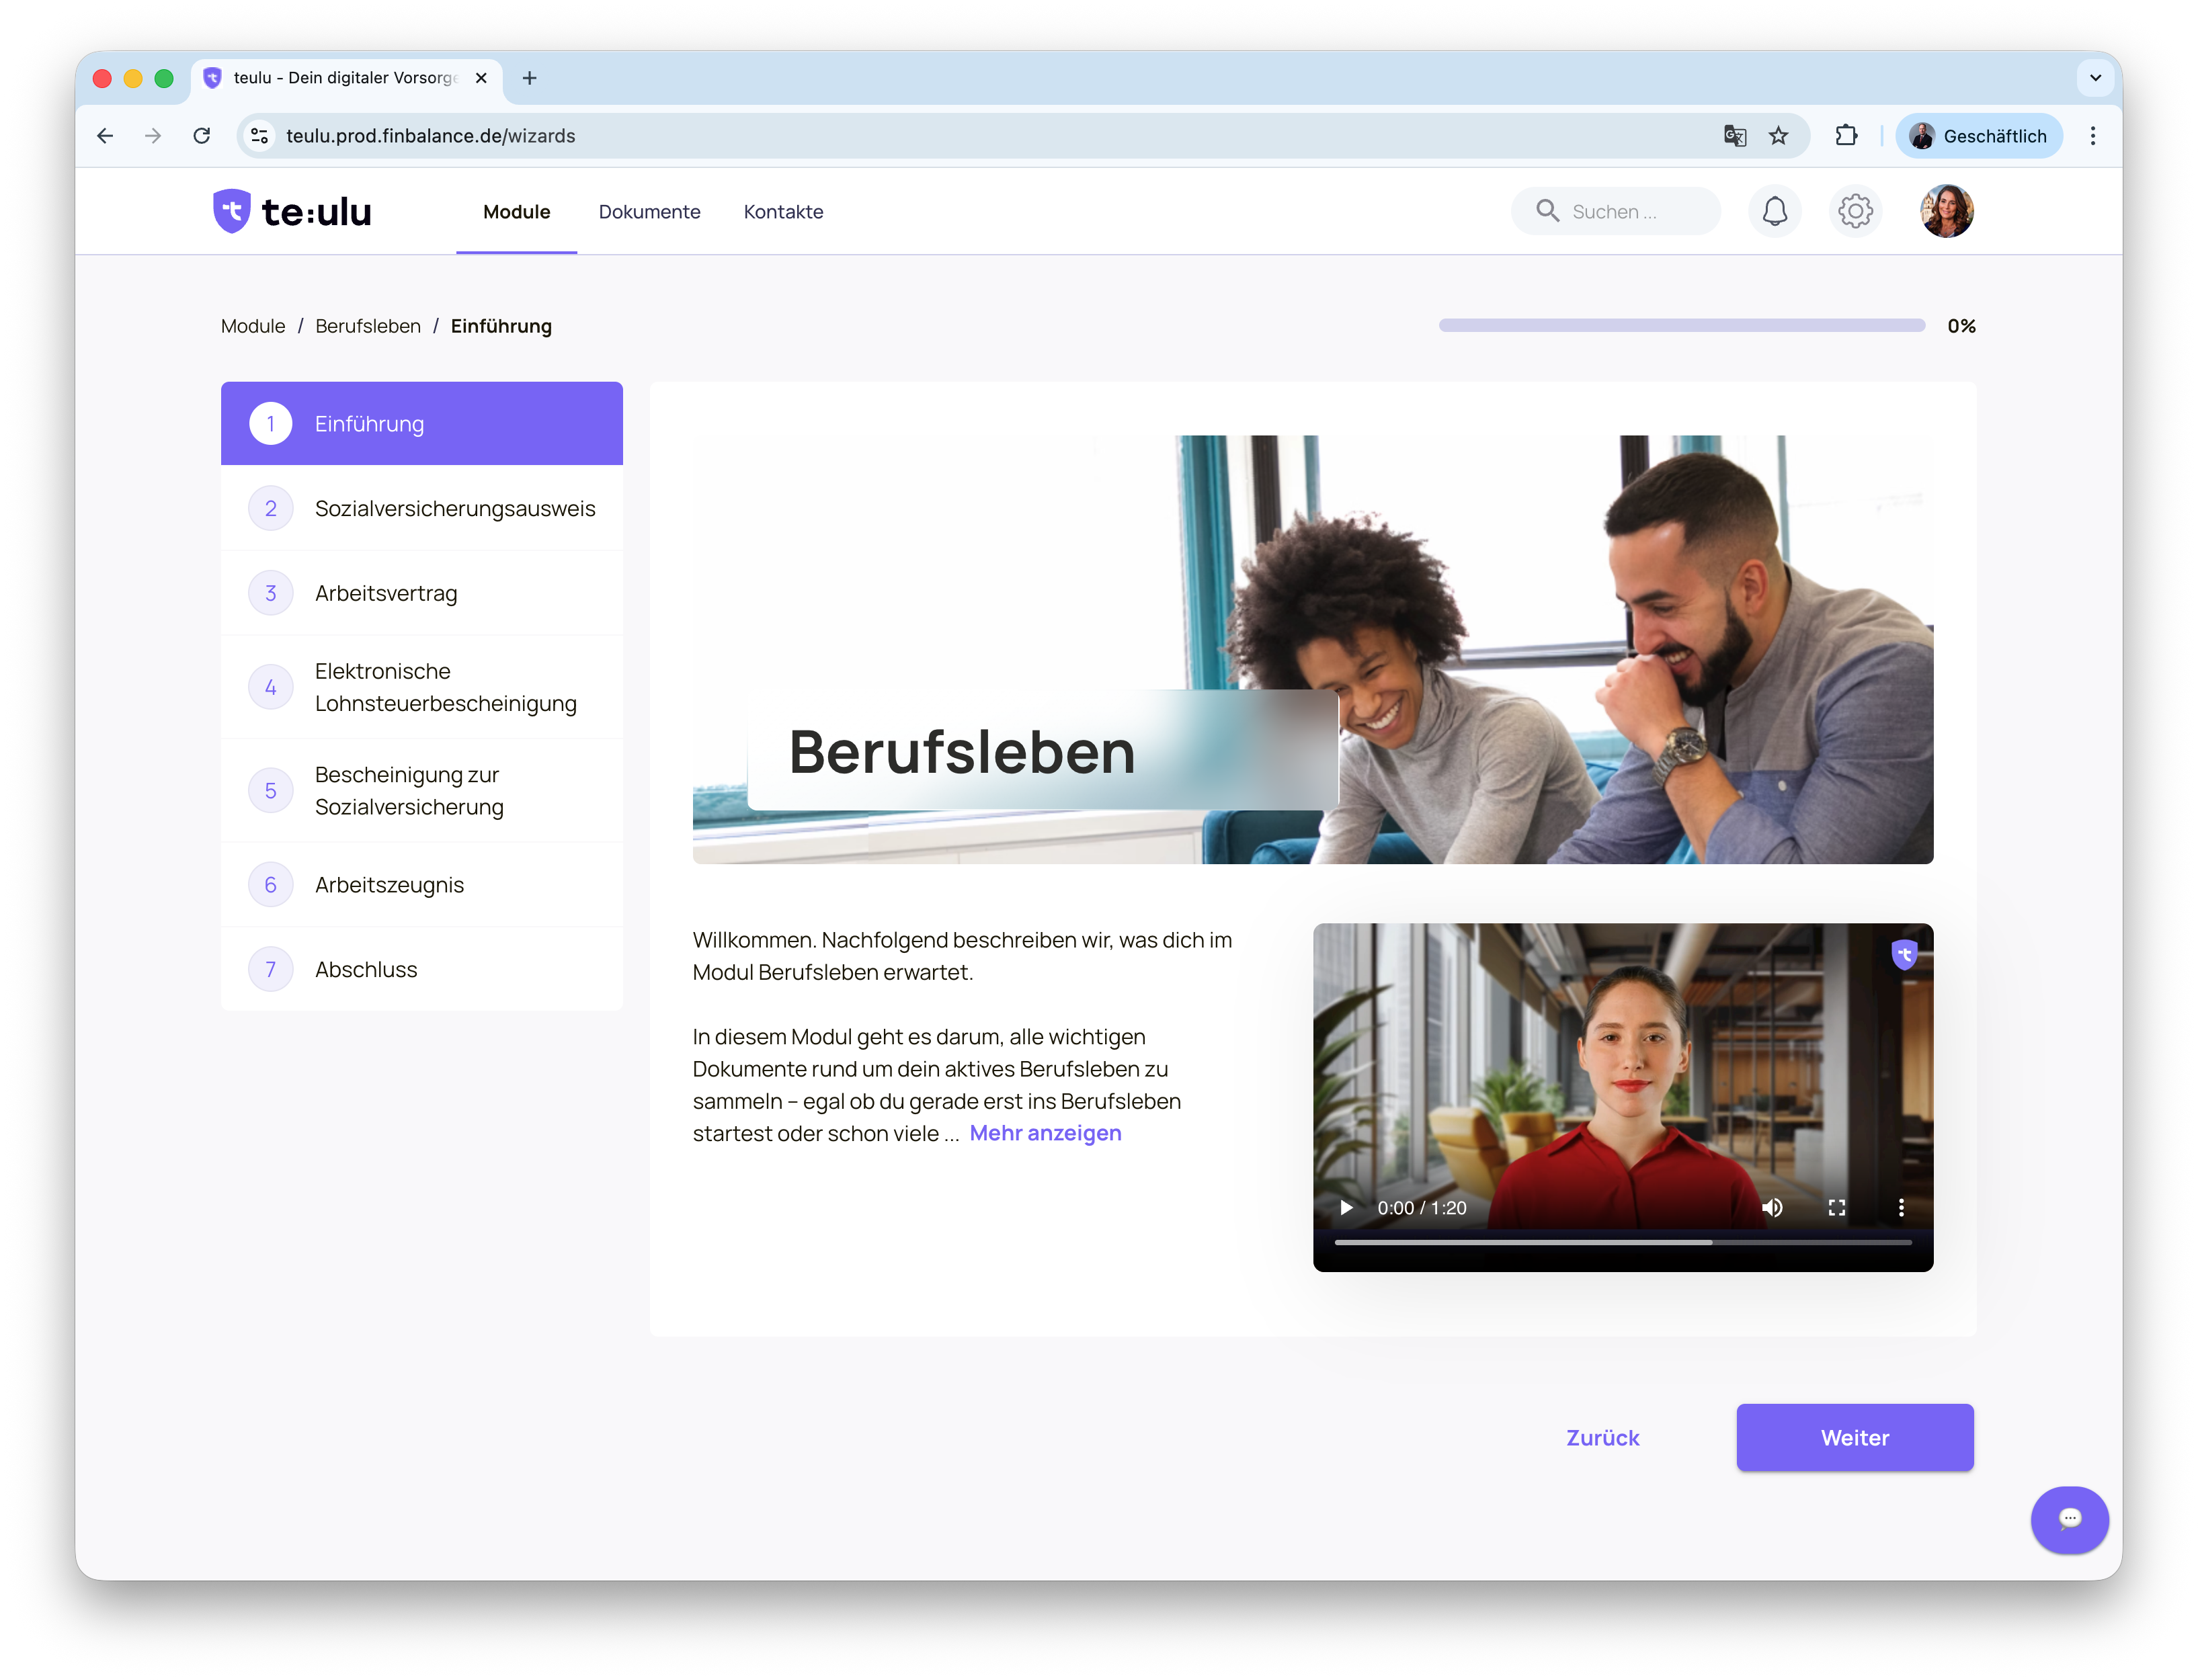Open notifications via the bell icon
Viewport: 2198px width, 1680px height.
pos(1775,211)
